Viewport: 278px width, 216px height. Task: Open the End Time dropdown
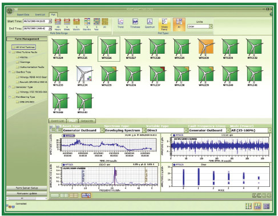(50, 29)
